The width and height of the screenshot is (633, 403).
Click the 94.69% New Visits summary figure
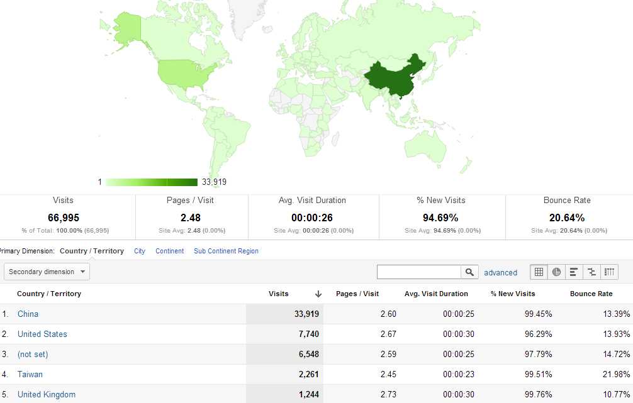440,218
